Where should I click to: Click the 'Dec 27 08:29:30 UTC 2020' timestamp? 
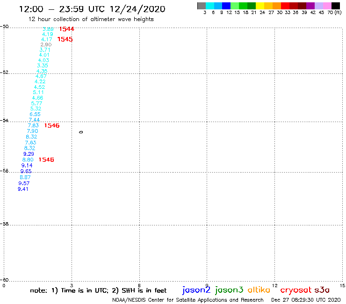coord(306,300)
